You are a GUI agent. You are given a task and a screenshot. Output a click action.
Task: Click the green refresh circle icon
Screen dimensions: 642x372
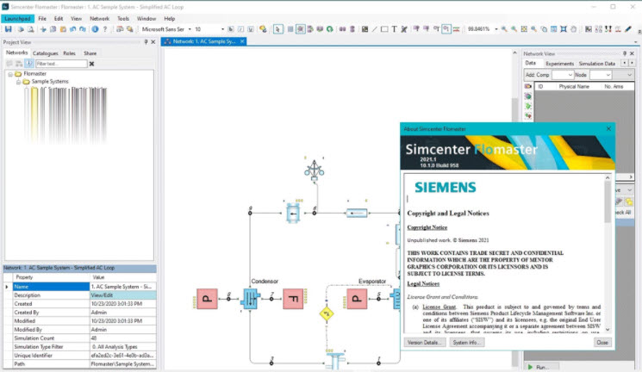pyautogui.click(x=329, y=29)
